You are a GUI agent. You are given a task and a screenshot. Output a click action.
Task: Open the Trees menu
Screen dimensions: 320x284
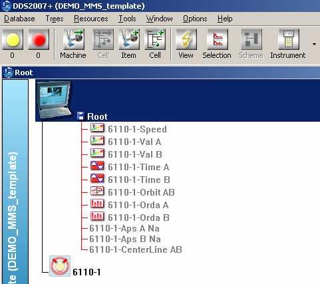coord(55,19)
